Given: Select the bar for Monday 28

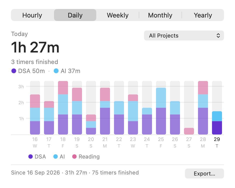Looking at the screenshot, I should click(203, 108).
